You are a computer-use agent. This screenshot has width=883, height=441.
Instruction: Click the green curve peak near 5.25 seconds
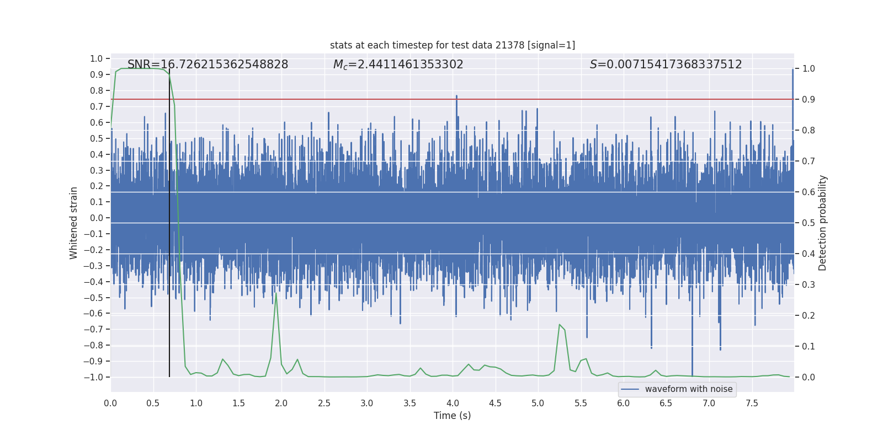coord(559,325)
